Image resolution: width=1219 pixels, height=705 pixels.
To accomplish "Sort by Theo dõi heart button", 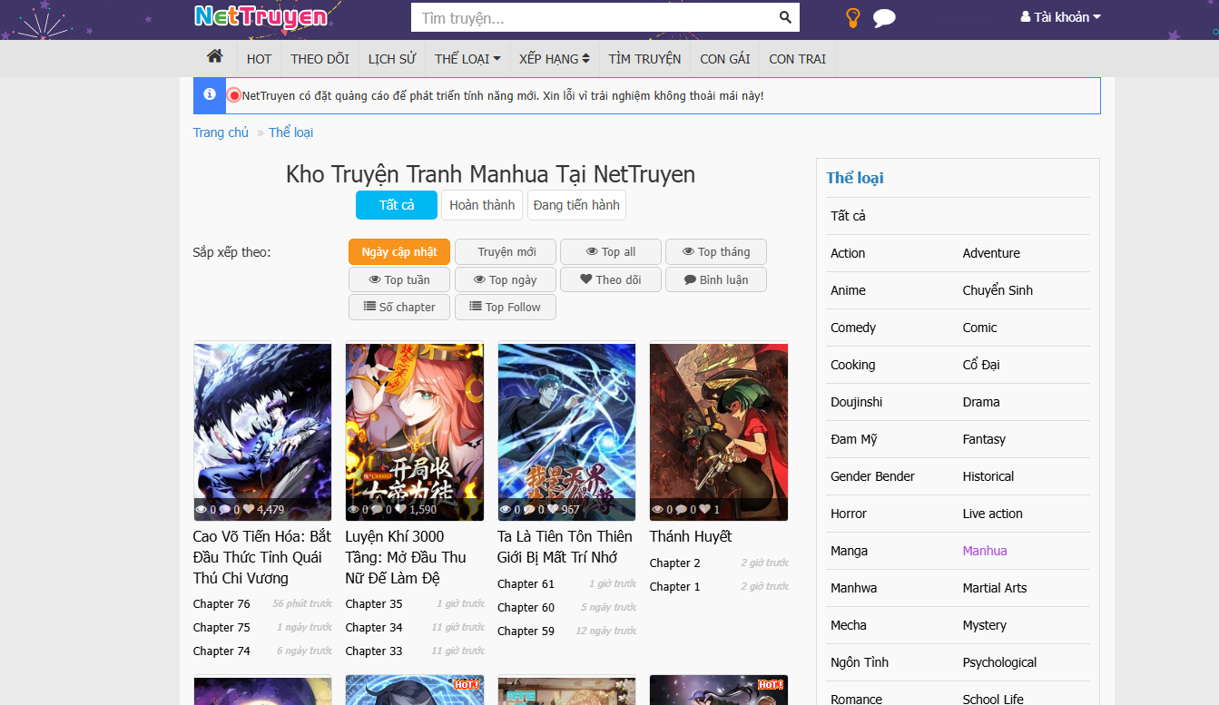I will coord(610,279).
